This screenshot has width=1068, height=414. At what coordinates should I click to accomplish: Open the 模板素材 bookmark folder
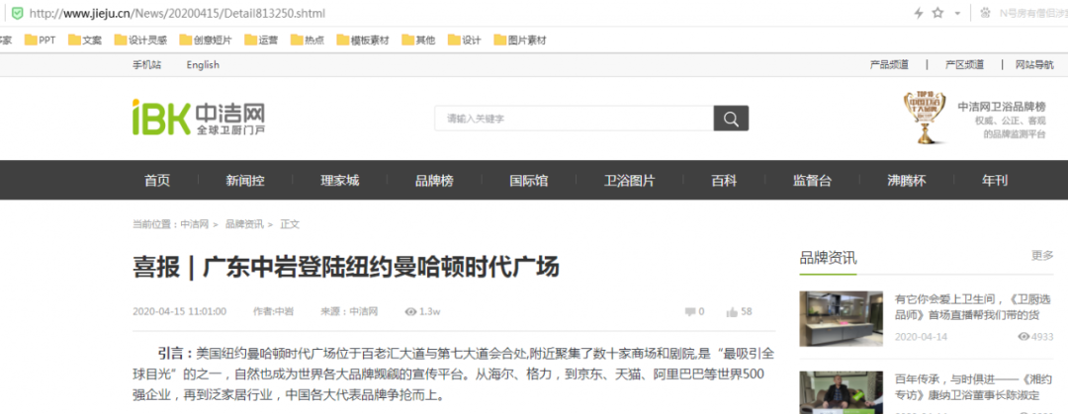click(363, 41)
